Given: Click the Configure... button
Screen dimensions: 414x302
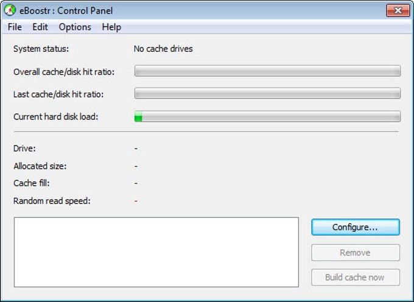Looking at the screenshot, I should click(x=356, y=227).
